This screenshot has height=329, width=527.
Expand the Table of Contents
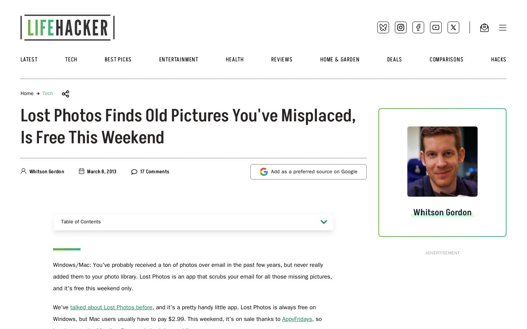pos(194,222)
